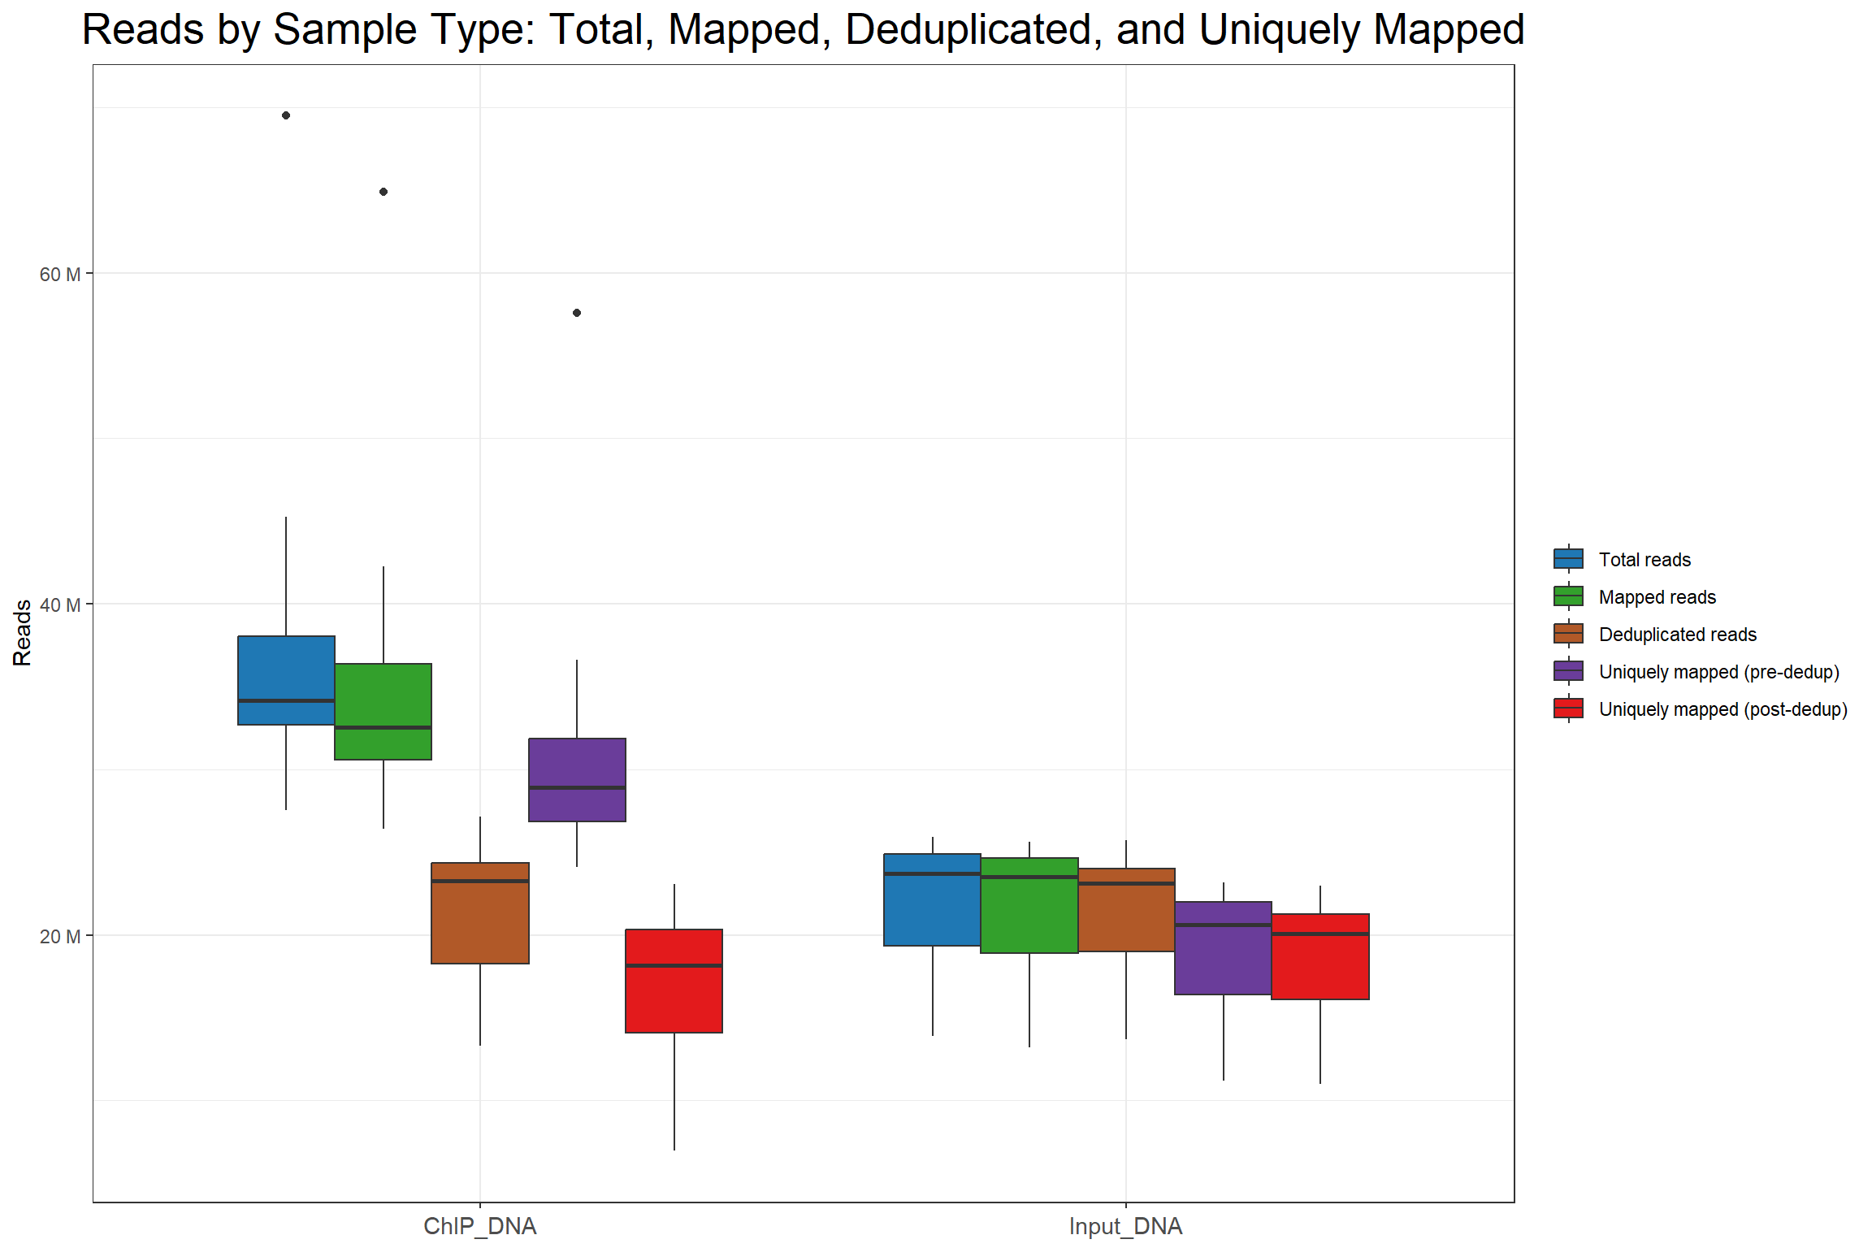
Task: Click the purple Input_DNA pre-dedup box
Action: pyautogui.click(x=1223, y=959)
